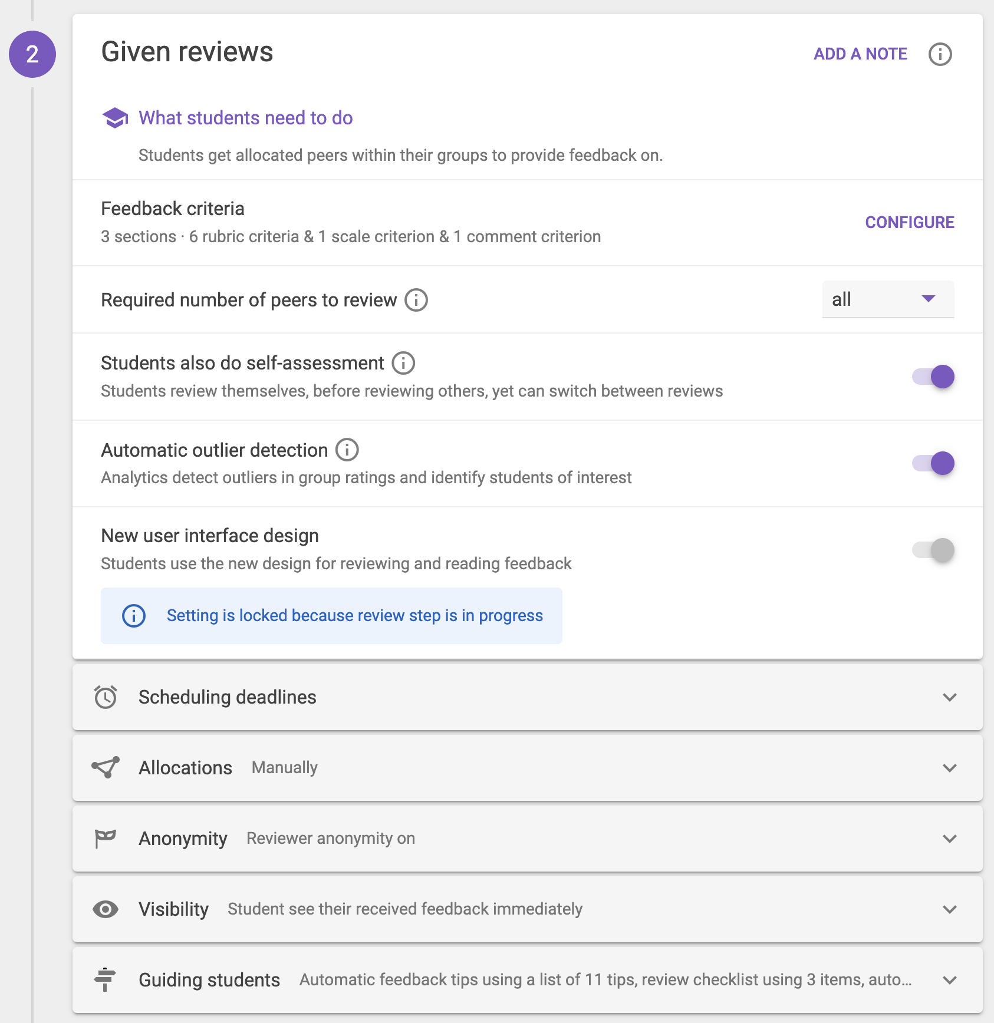
Task: Select step 2 circle in timeline
Action: [32, 54]
